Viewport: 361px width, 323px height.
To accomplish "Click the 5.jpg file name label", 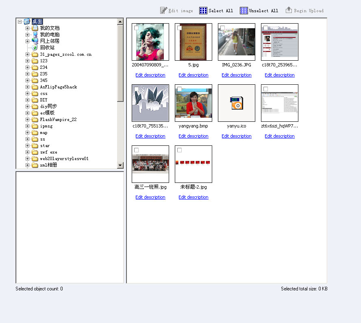I will 194,65.
